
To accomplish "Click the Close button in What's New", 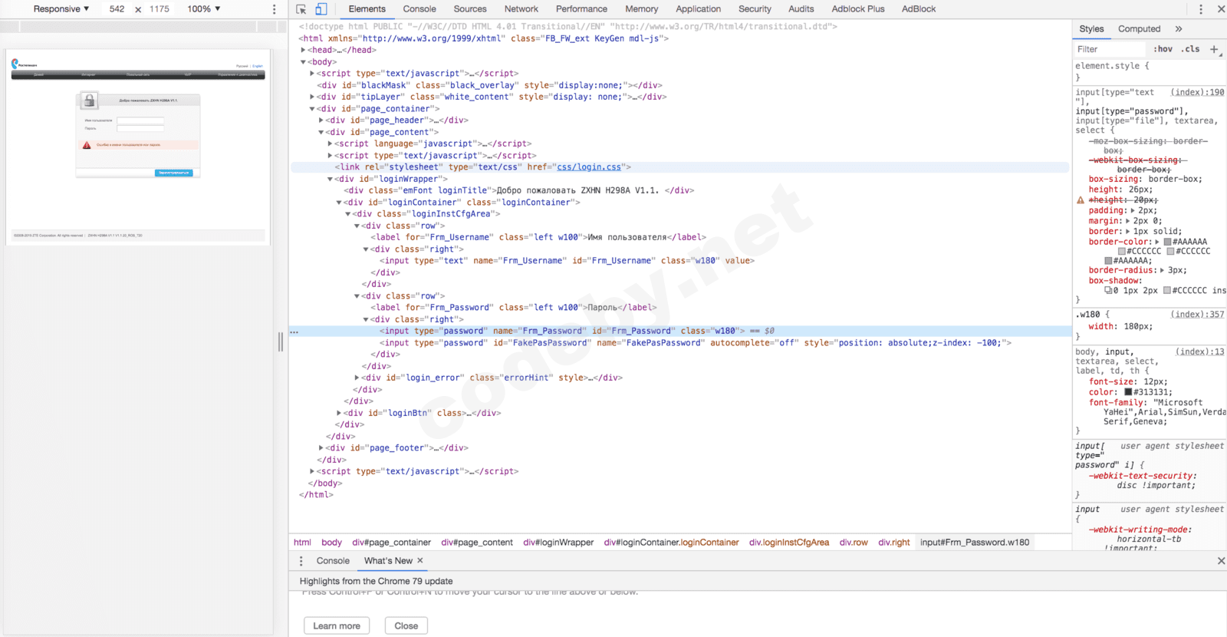I will pyautogui.click(x=406, y=626).
